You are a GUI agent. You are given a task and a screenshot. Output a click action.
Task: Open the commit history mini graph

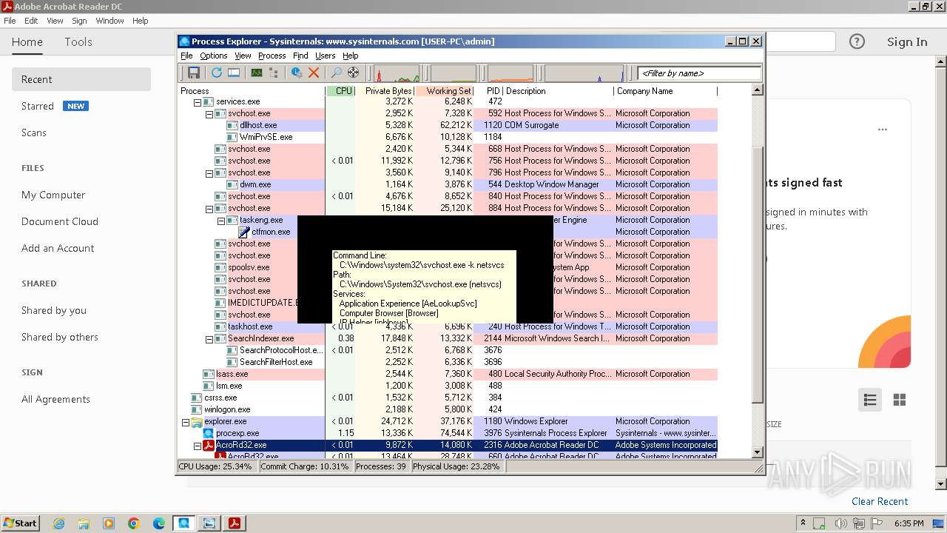pos(453,73)
